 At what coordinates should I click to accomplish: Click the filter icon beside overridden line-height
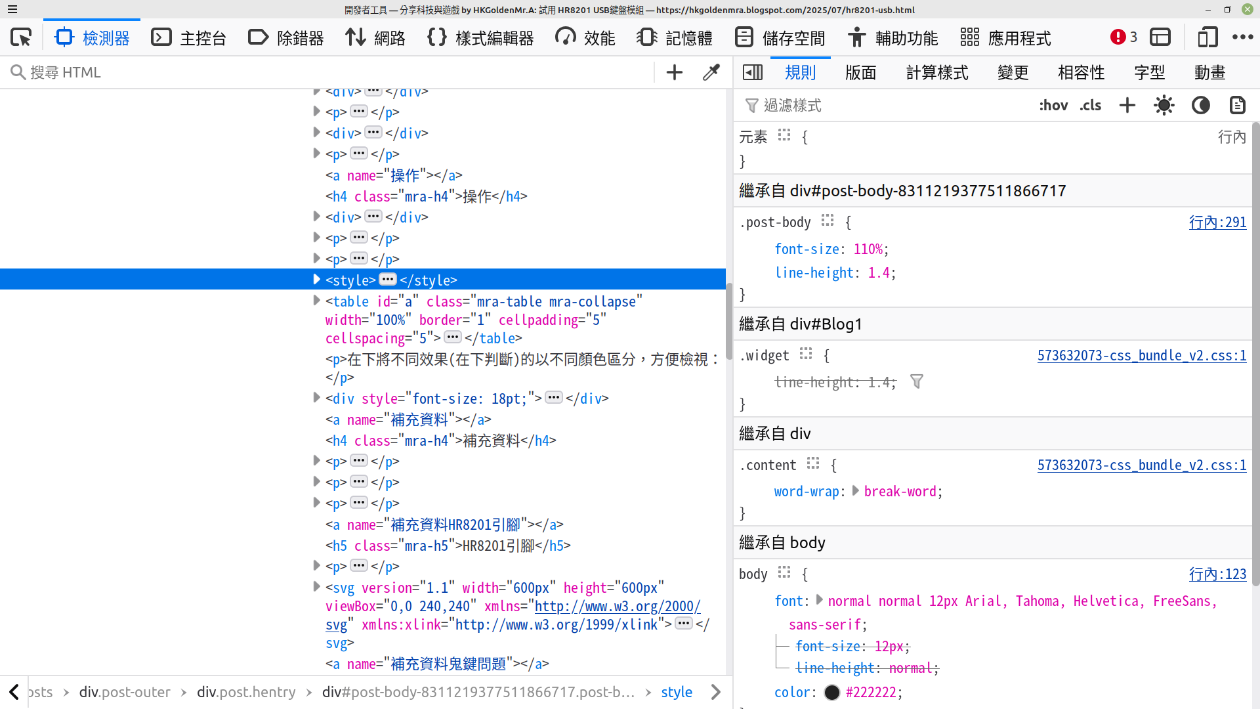917,381
